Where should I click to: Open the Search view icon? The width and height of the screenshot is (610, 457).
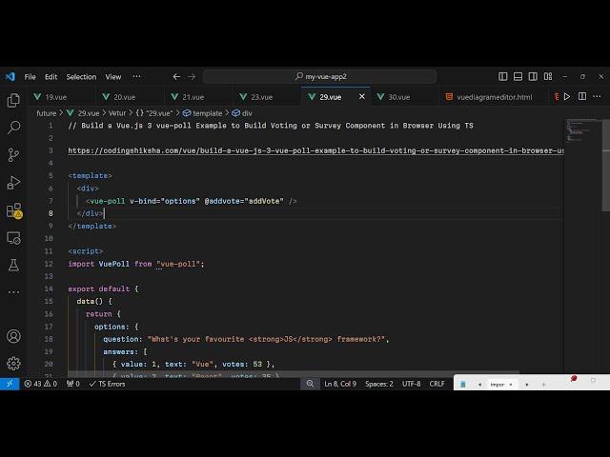[x=13, y=127]
